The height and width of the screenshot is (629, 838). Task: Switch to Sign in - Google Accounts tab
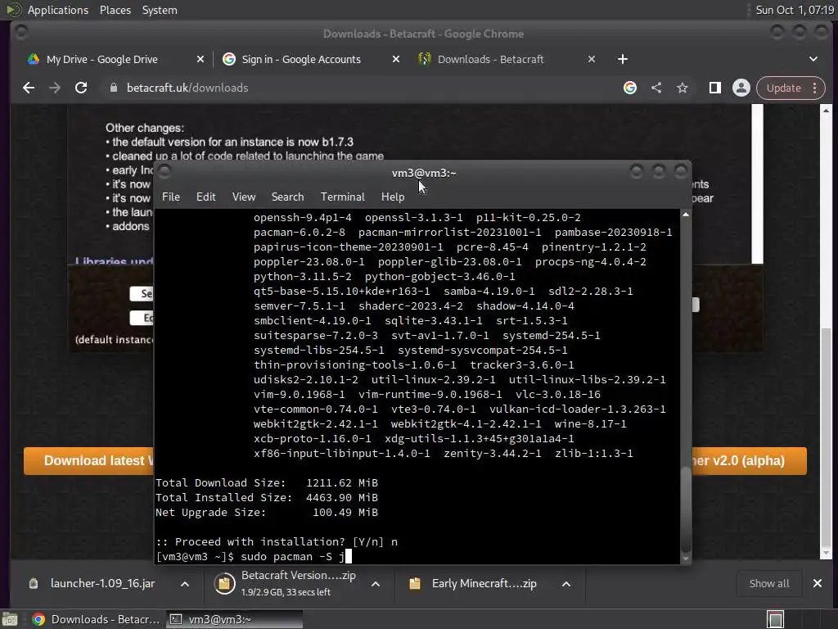301,59
